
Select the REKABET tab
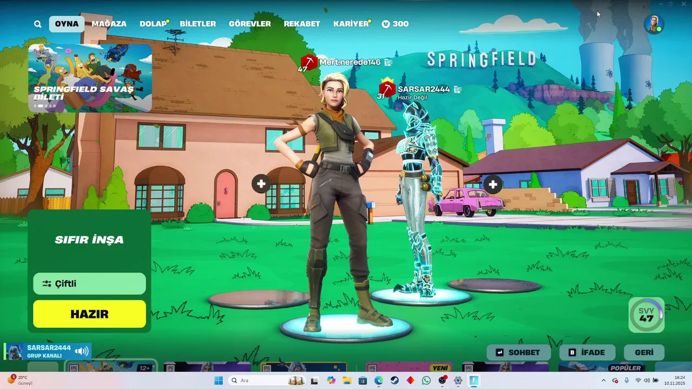(302, 24)
